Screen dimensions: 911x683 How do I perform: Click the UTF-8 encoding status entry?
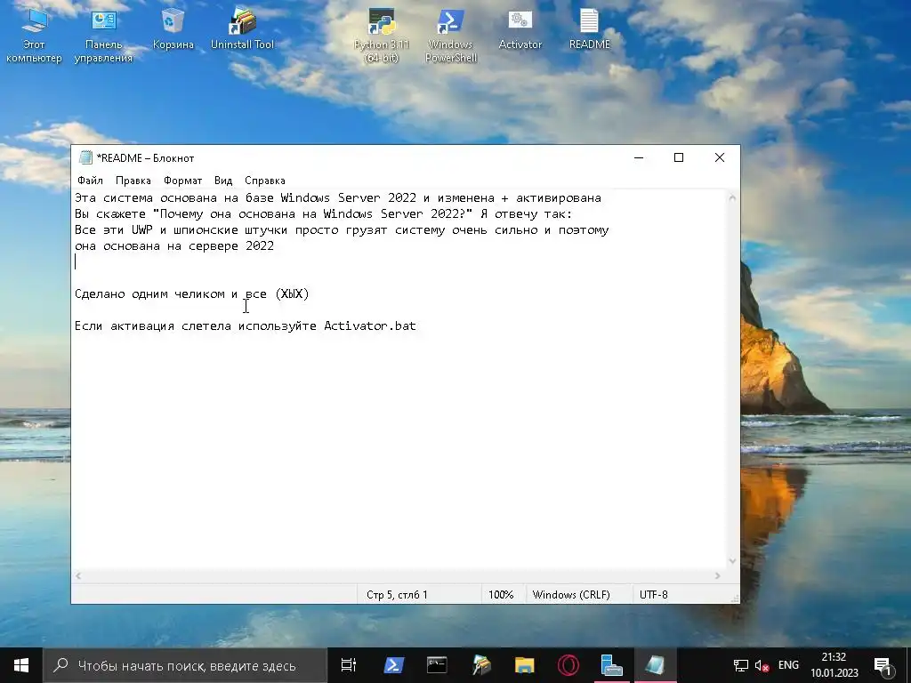654,595
